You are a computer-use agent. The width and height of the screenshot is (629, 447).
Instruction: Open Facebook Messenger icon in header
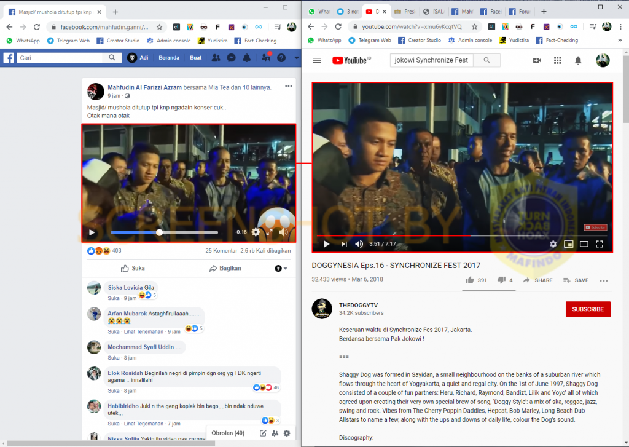tap(231, 58)
